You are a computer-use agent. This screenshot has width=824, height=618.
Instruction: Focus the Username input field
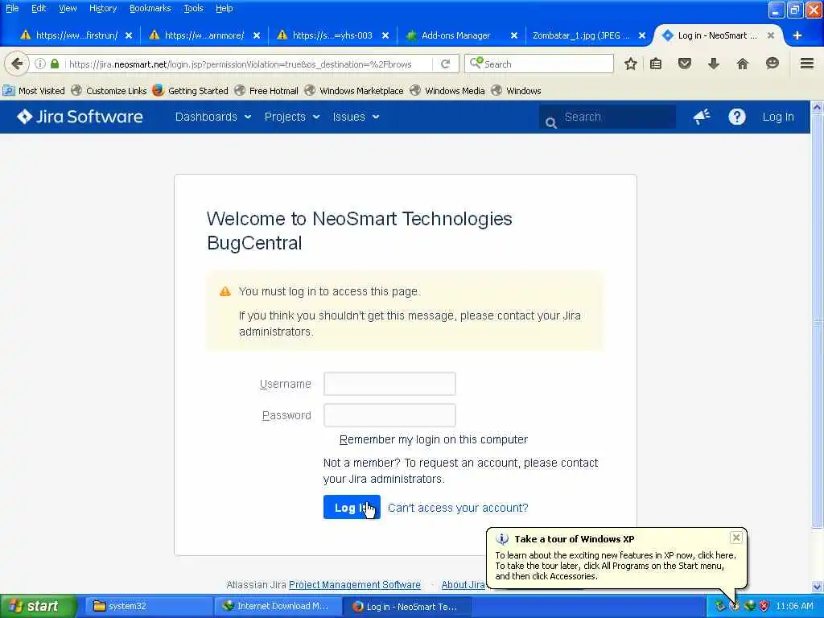click(389, 384)
